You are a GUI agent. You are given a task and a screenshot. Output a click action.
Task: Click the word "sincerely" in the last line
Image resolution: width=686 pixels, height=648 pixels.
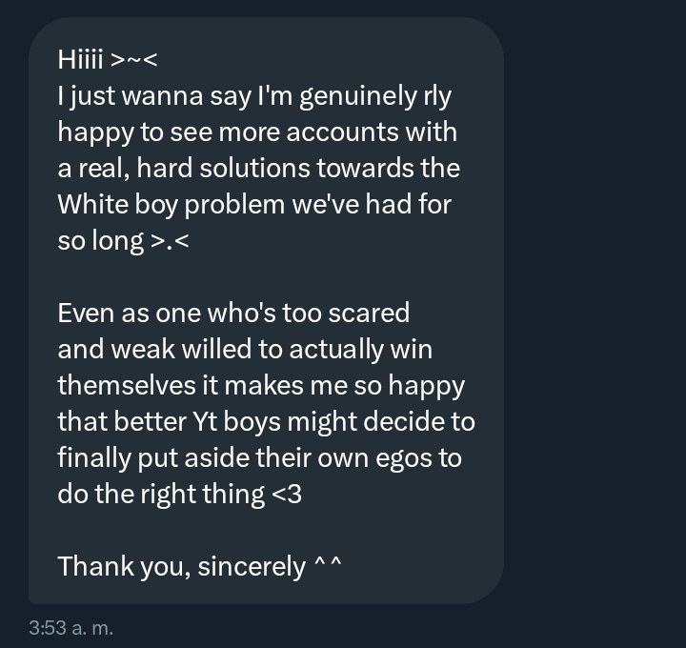pyautogui.click(x=252, y=566)
